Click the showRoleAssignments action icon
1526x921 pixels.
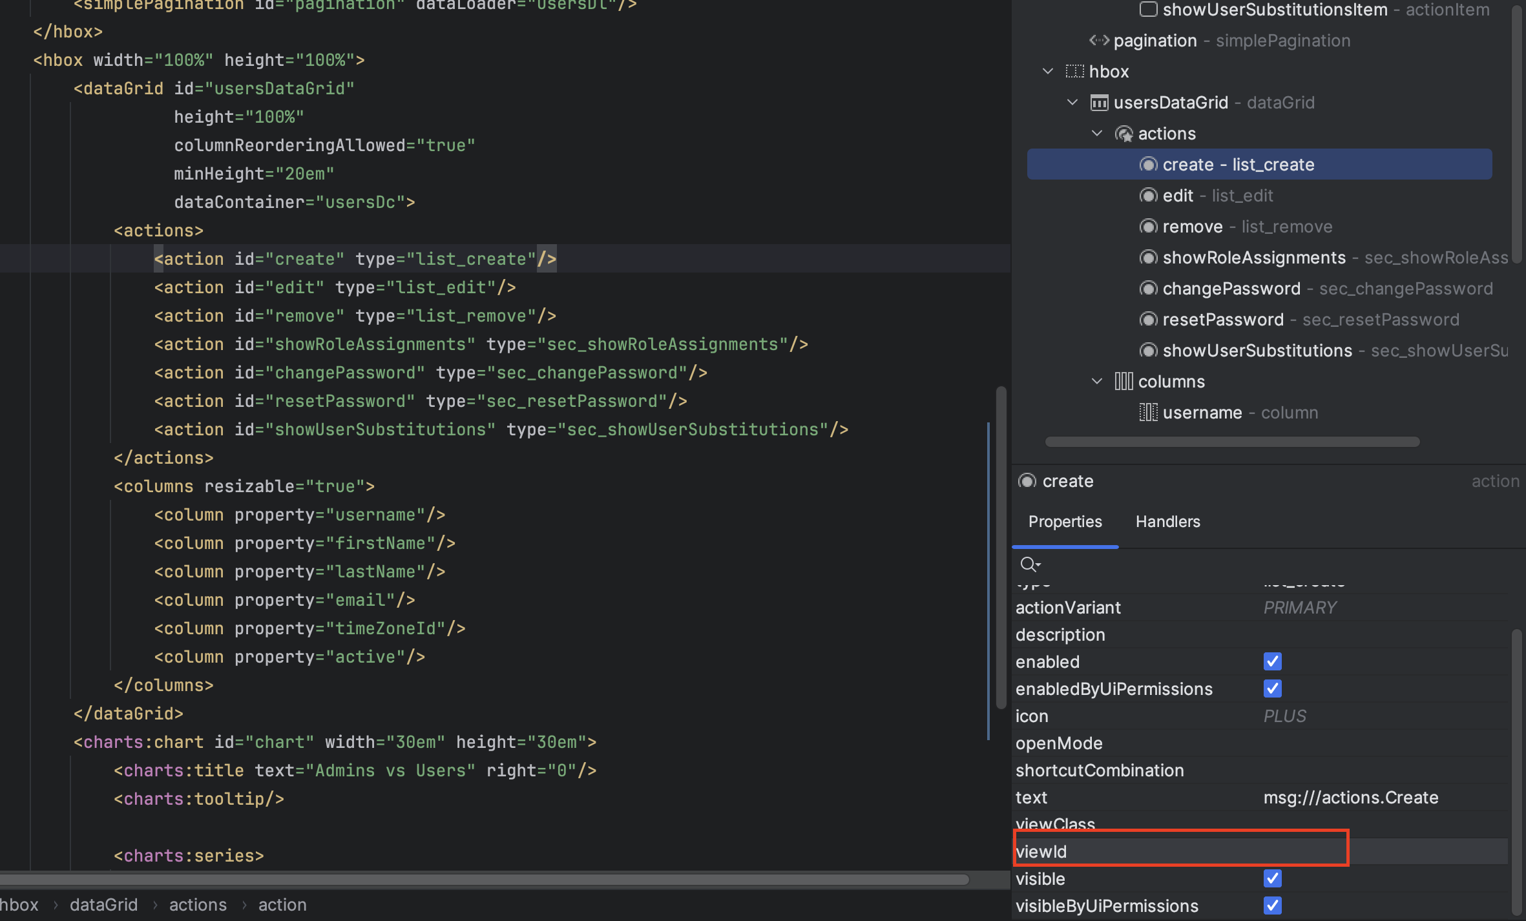click(1148, 257)
